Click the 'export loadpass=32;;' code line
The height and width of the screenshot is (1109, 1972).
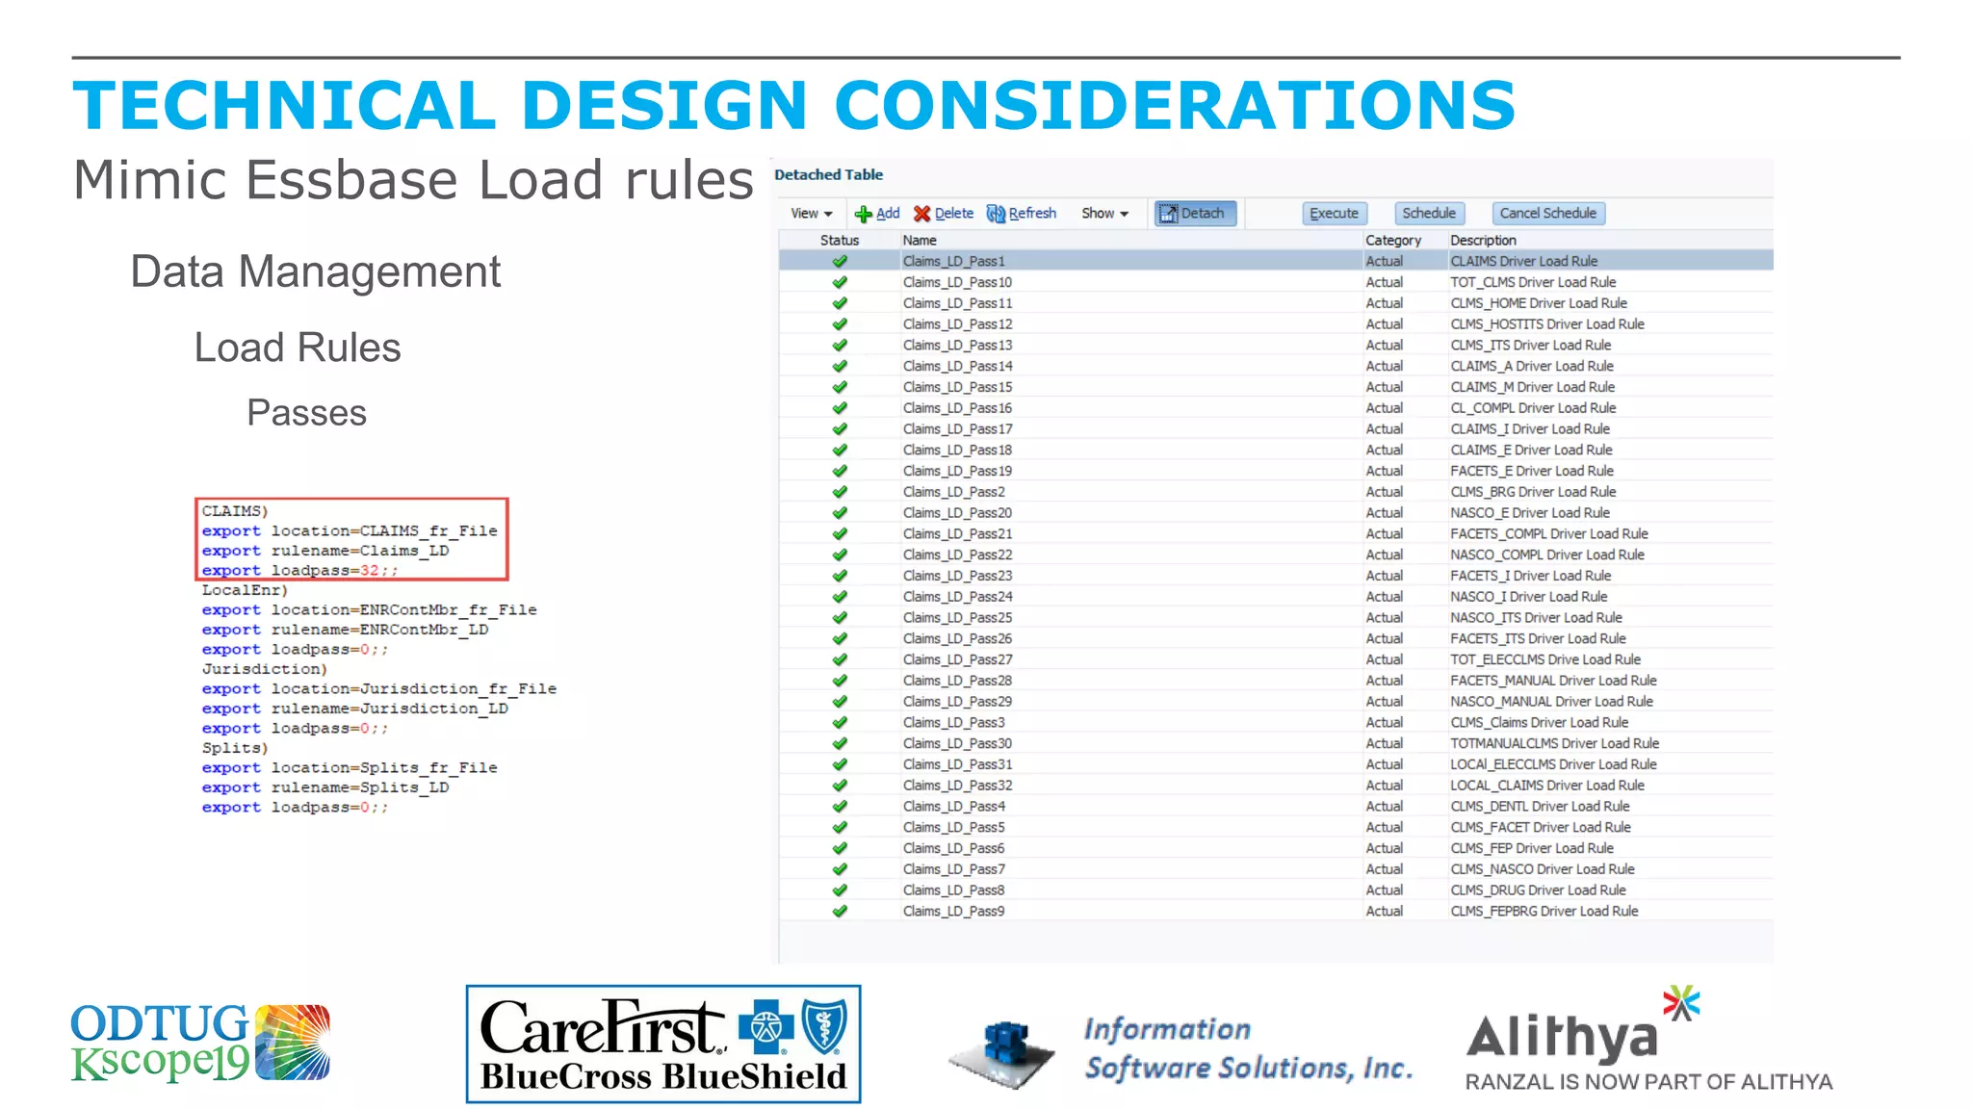tap(299, 571)
